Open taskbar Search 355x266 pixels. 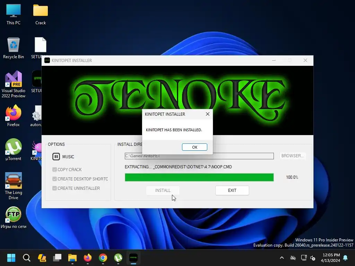click(x=26, y=258)
